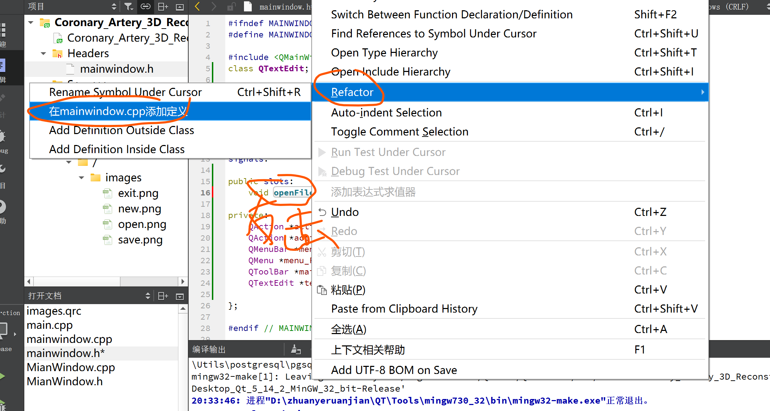This screenshot has width=770, height=411.
Task: Click the split panel icon in the project header
Action: click(163, 6)
